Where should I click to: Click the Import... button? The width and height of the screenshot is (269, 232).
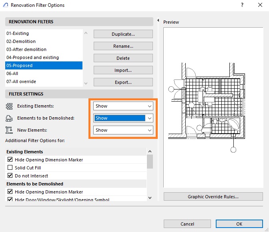[123, 70]
